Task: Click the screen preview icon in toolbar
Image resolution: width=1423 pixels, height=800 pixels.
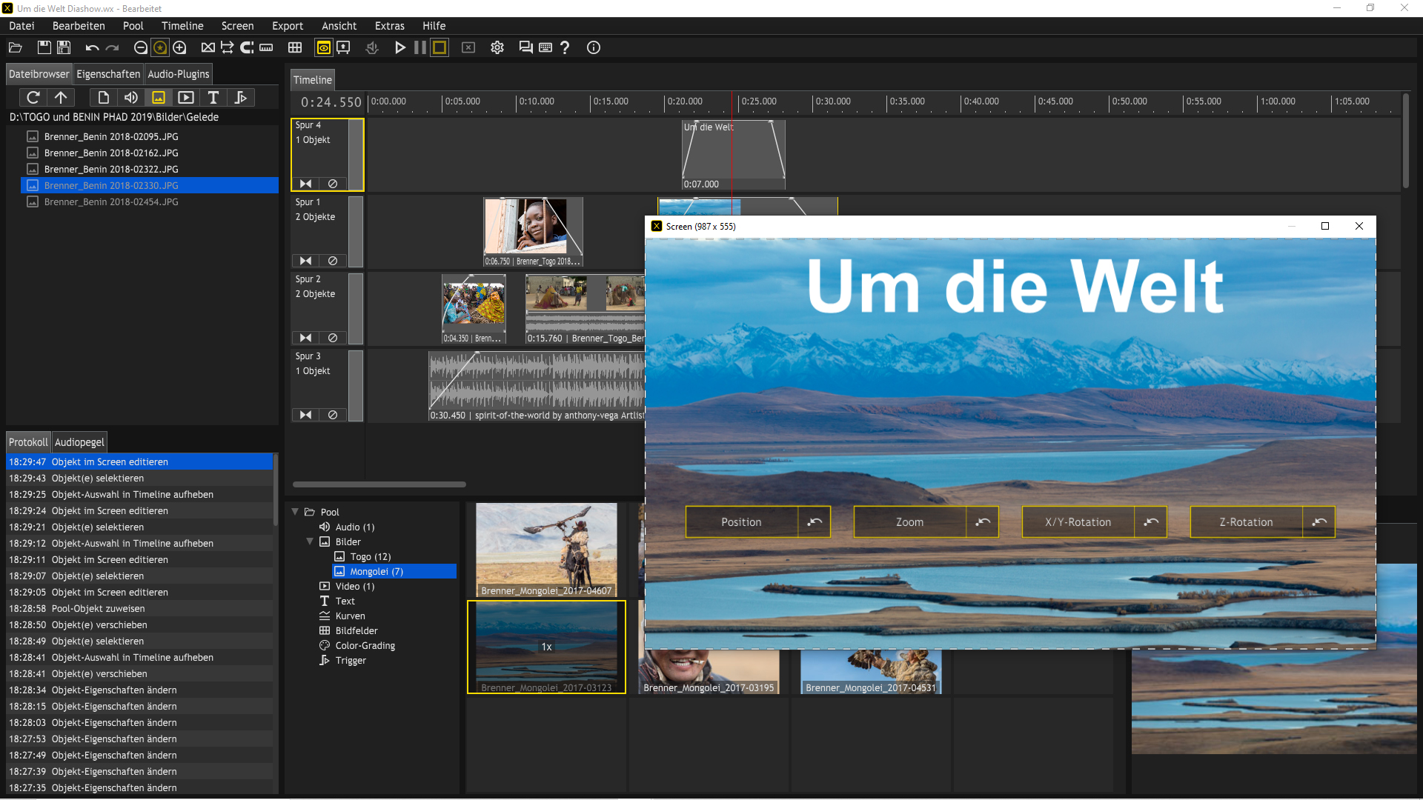Action: pyautogui.click(x=322, y=47)
